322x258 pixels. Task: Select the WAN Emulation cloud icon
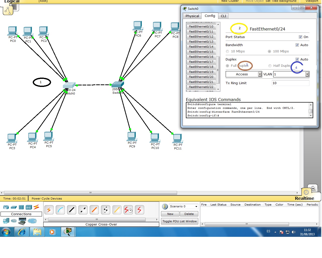pos(14,221)
